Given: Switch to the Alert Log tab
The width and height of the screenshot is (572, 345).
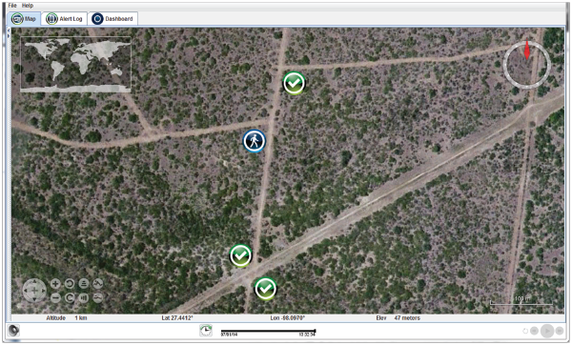Looking at the screenshot, I should (65, 19).
